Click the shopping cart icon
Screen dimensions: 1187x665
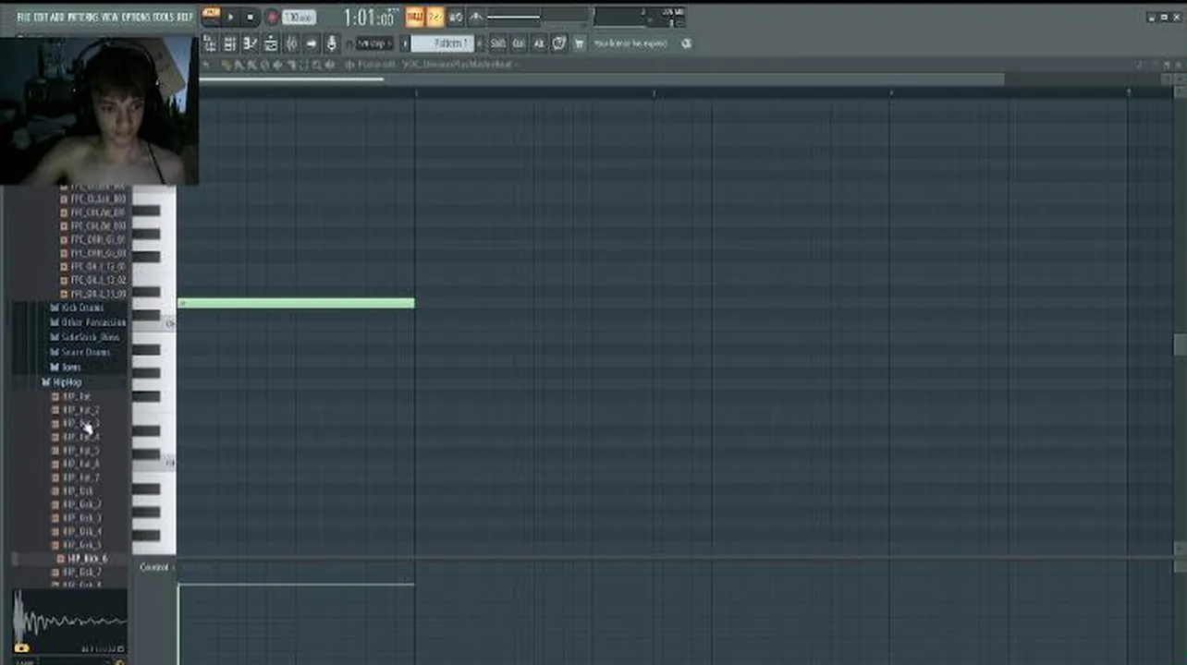tap(580, 43)
